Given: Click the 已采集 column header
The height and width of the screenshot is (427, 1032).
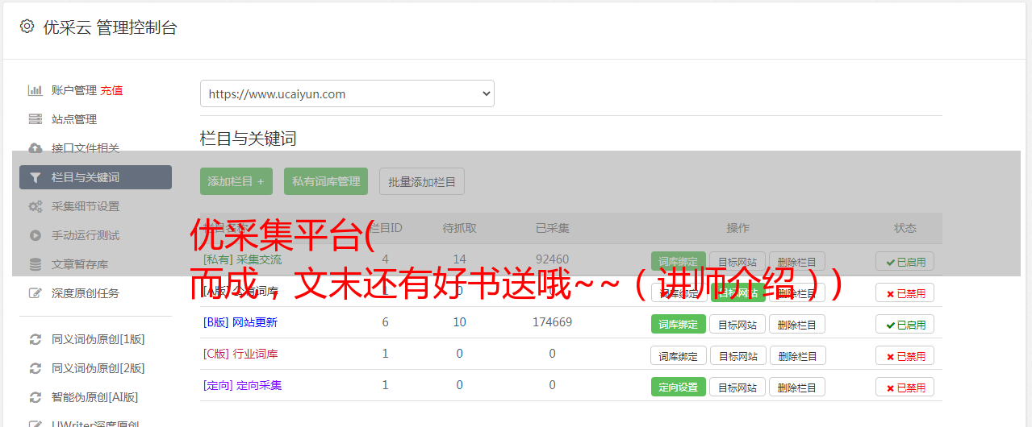Looking at the screenshot, I should click(x=552, y=228).
